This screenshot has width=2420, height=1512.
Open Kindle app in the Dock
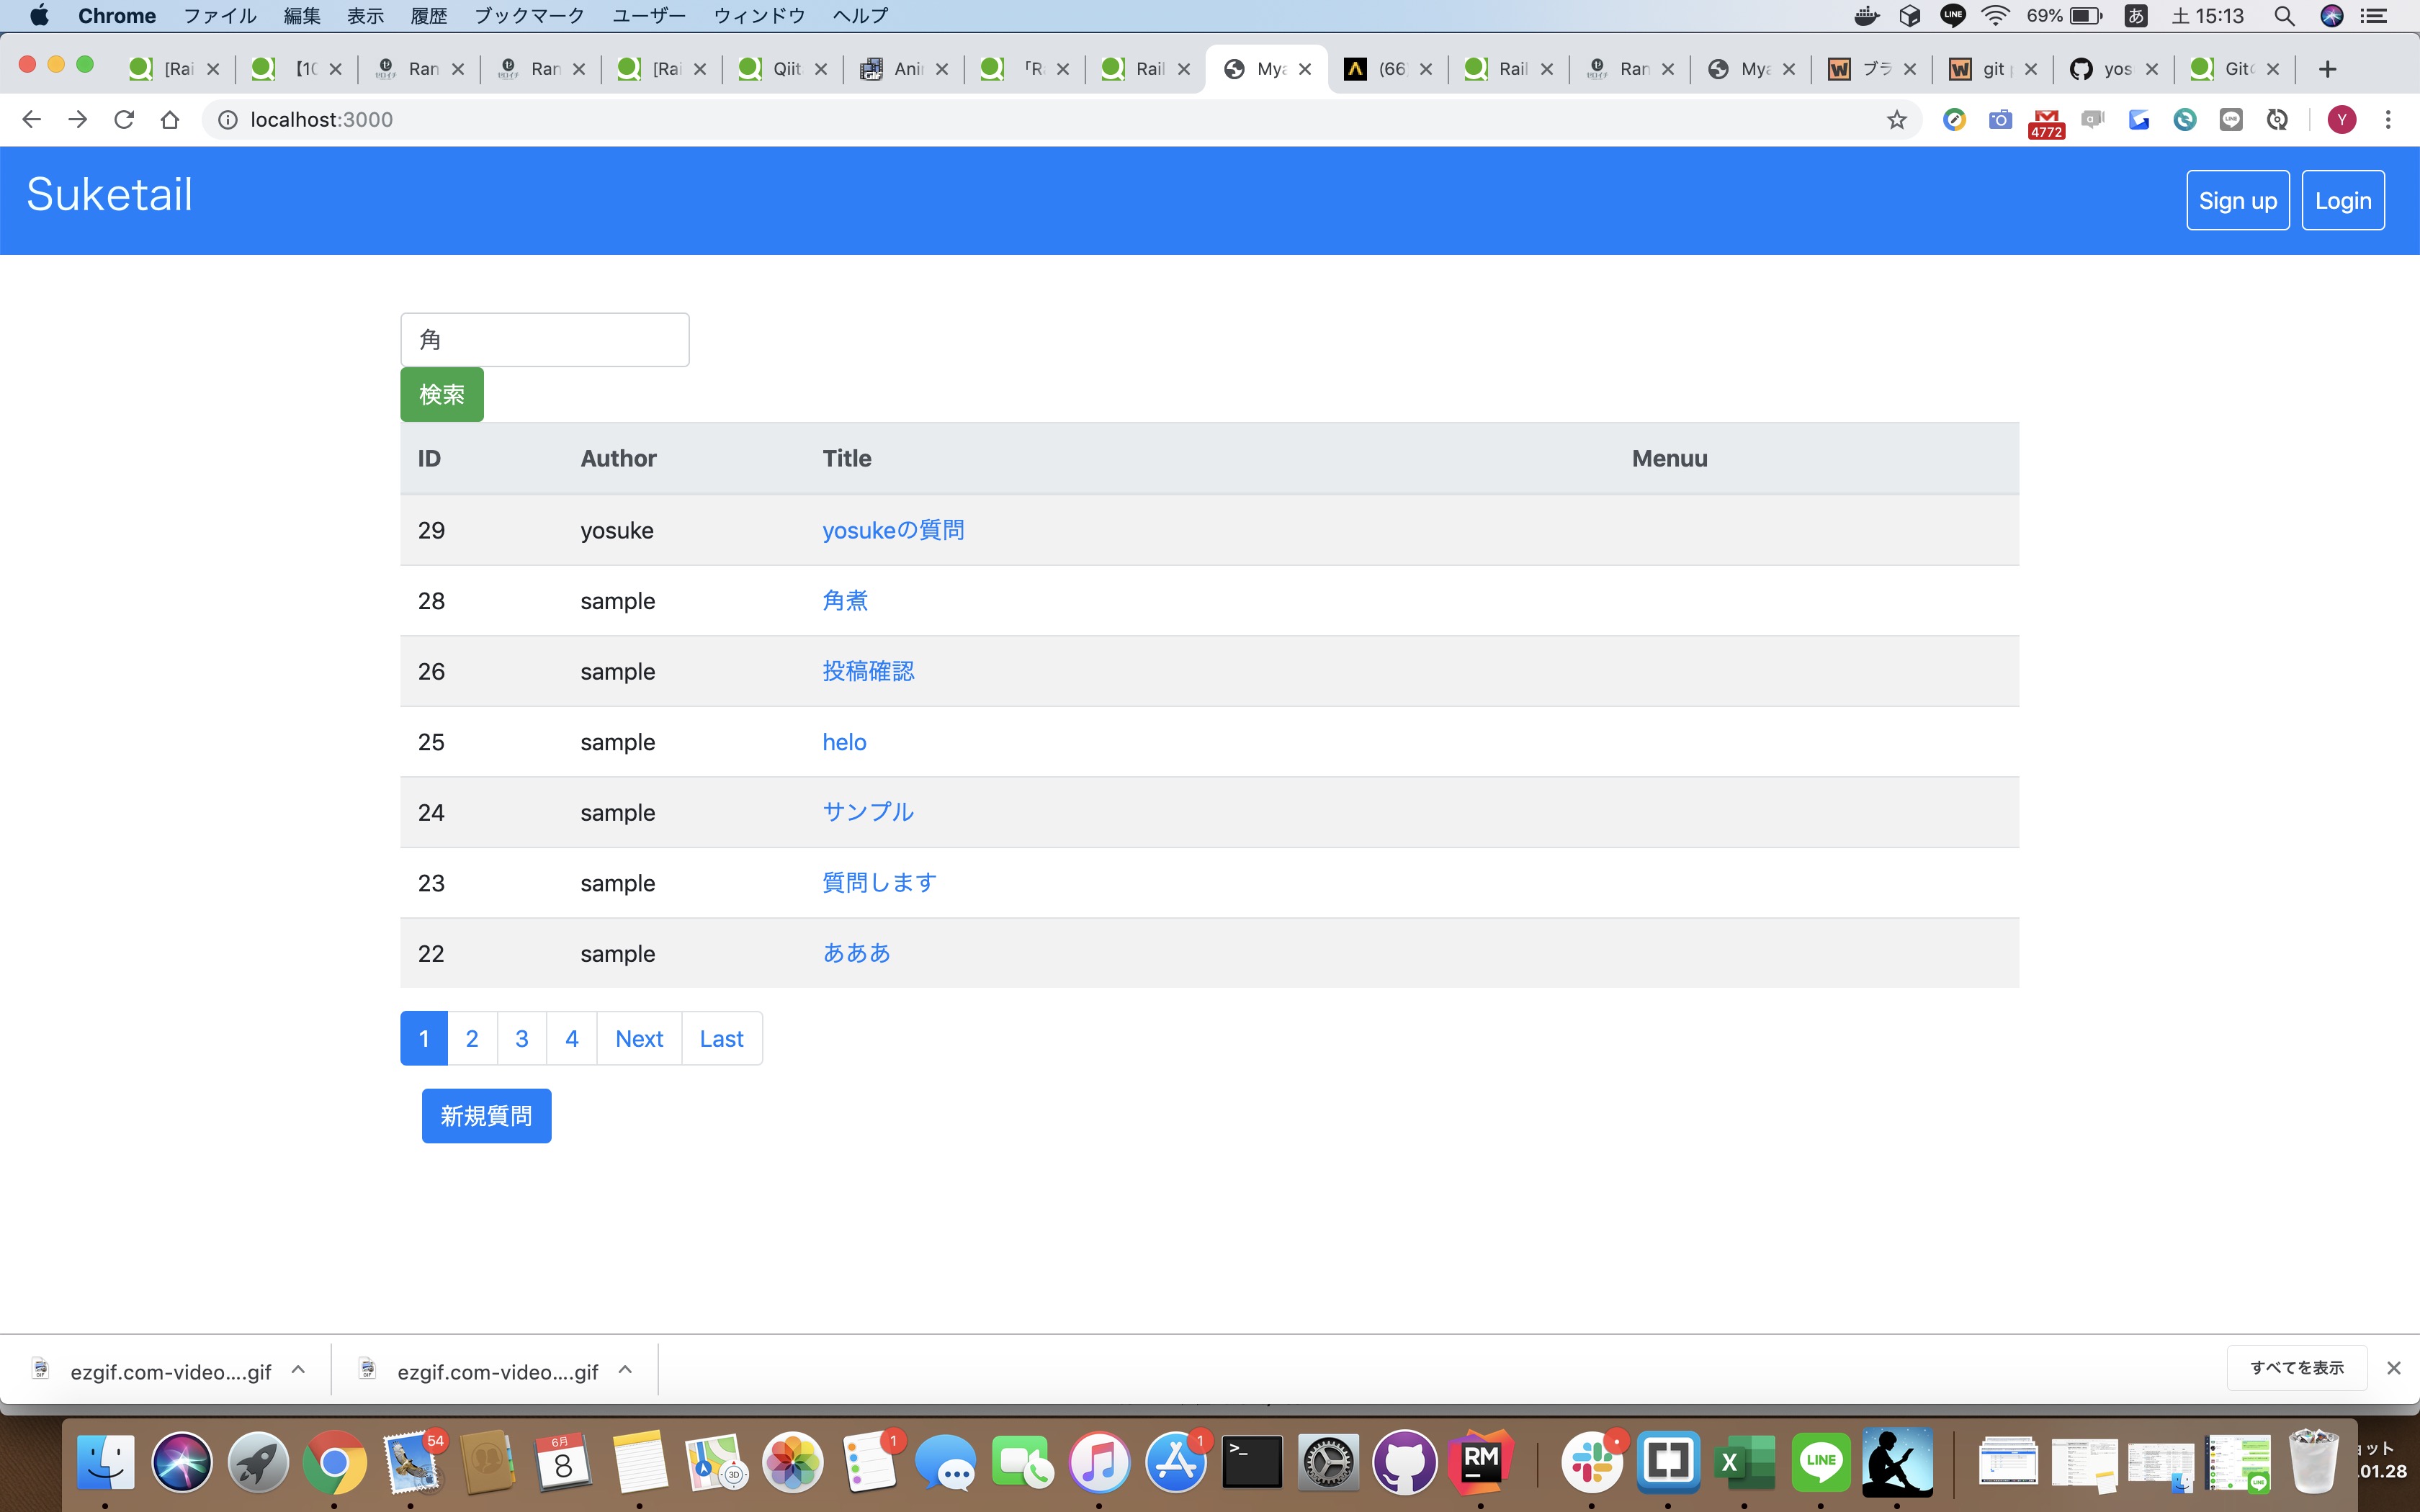tap(1897, 1462)
